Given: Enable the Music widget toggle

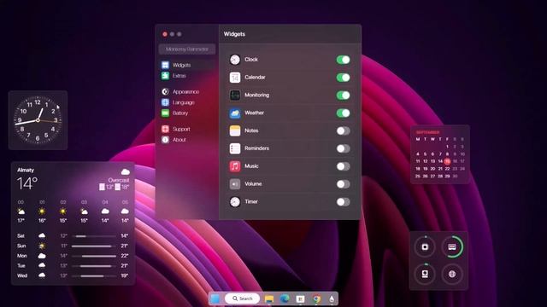Looking at the screenshot, I should click(x=344, y=166).
